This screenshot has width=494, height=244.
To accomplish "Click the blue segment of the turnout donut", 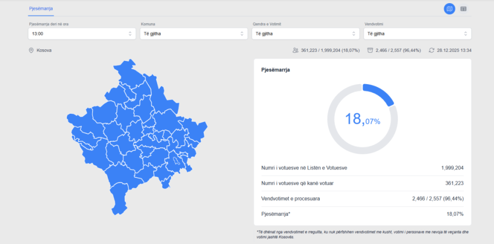I will click(381, 93).
